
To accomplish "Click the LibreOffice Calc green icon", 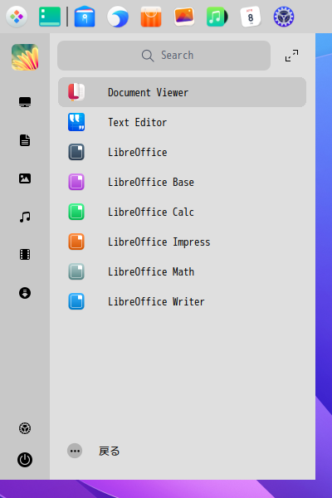I will (x=76, y=212).
